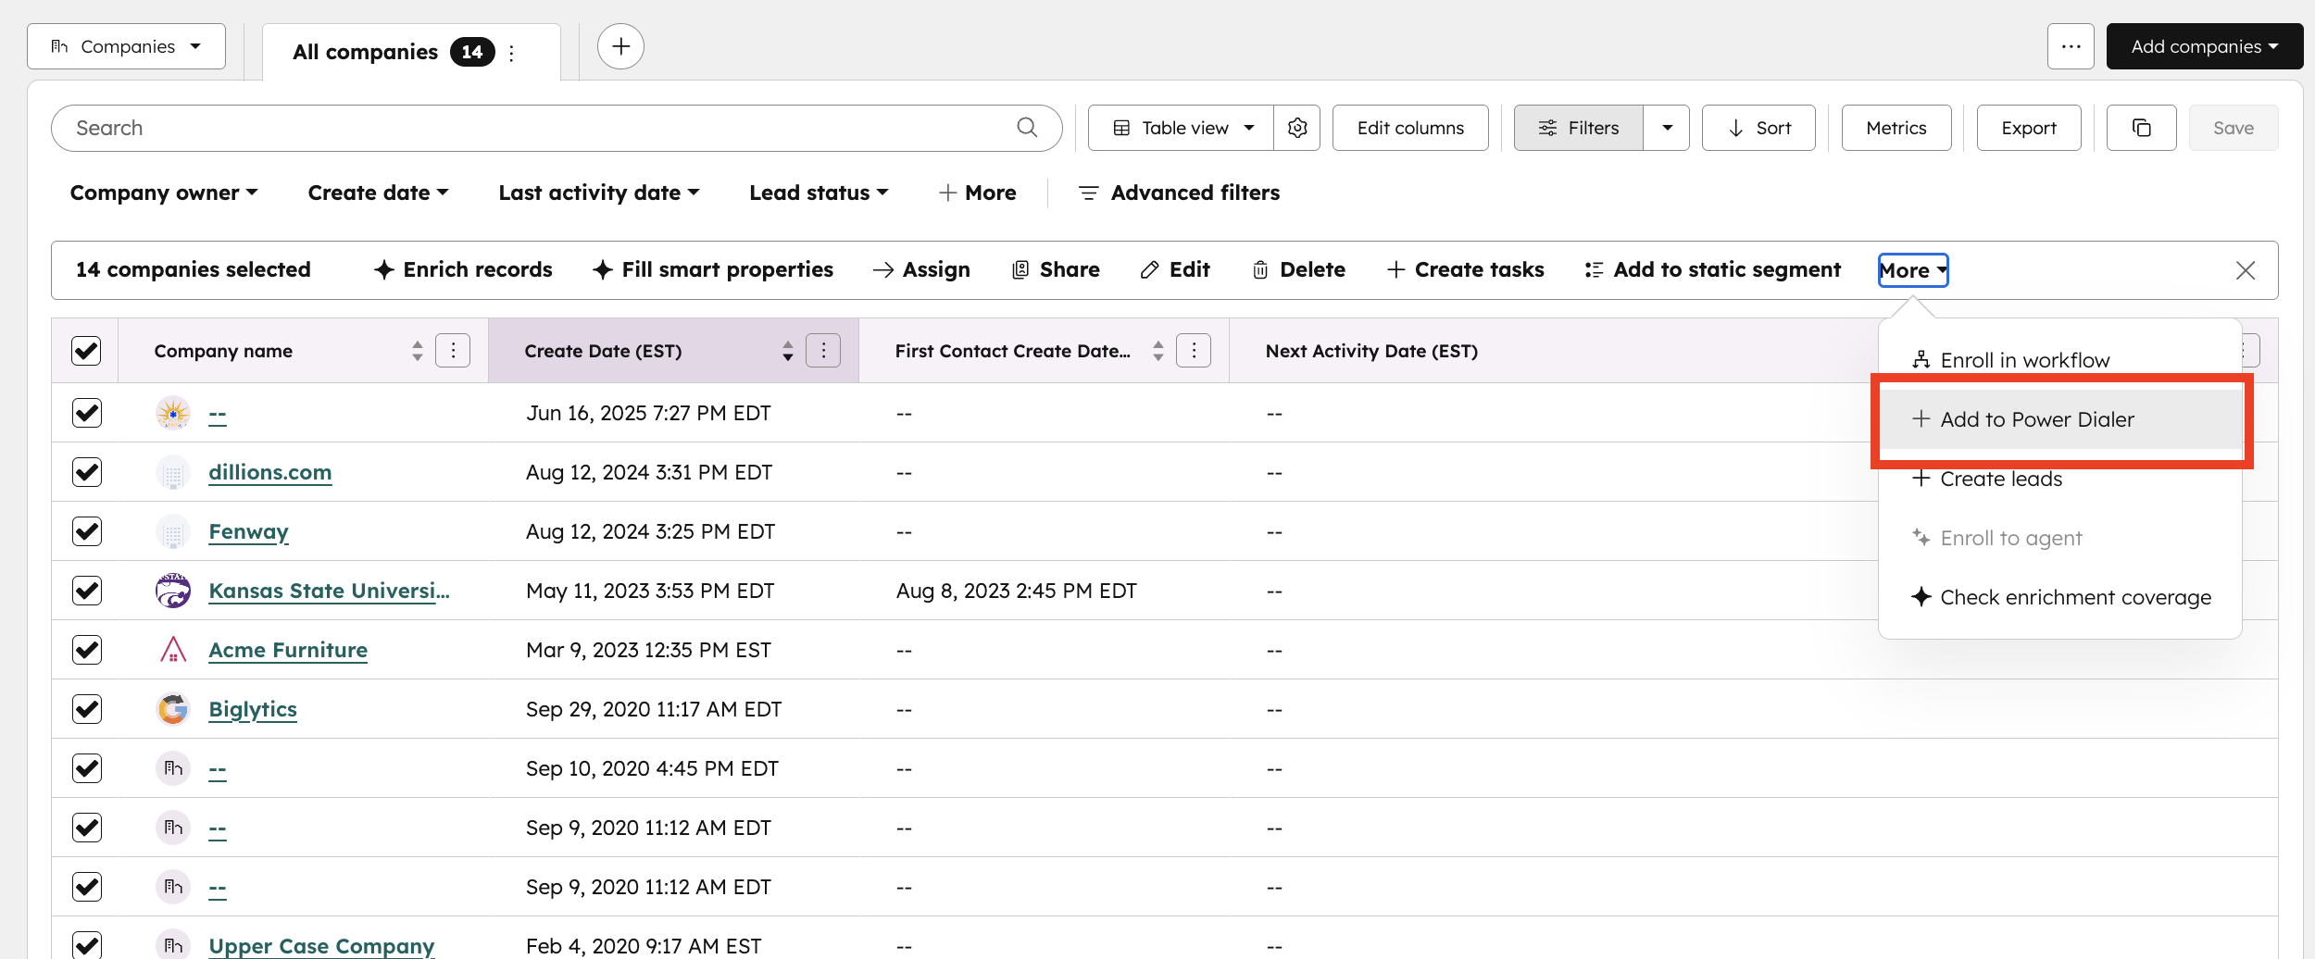The image size is (2315, 959).
Task: Open the three-dot options beside Add companies
Action: point(2071,46)
